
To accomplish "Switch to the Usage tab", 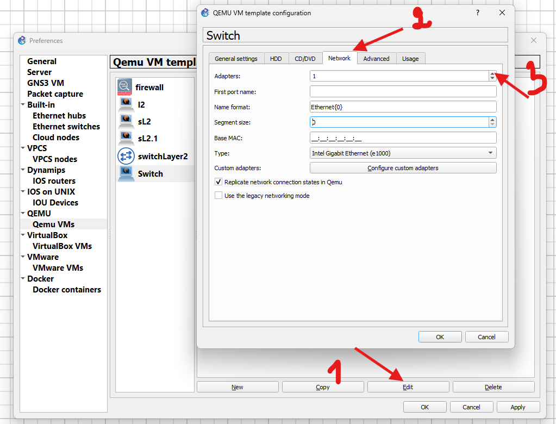I will coord(410,59).
